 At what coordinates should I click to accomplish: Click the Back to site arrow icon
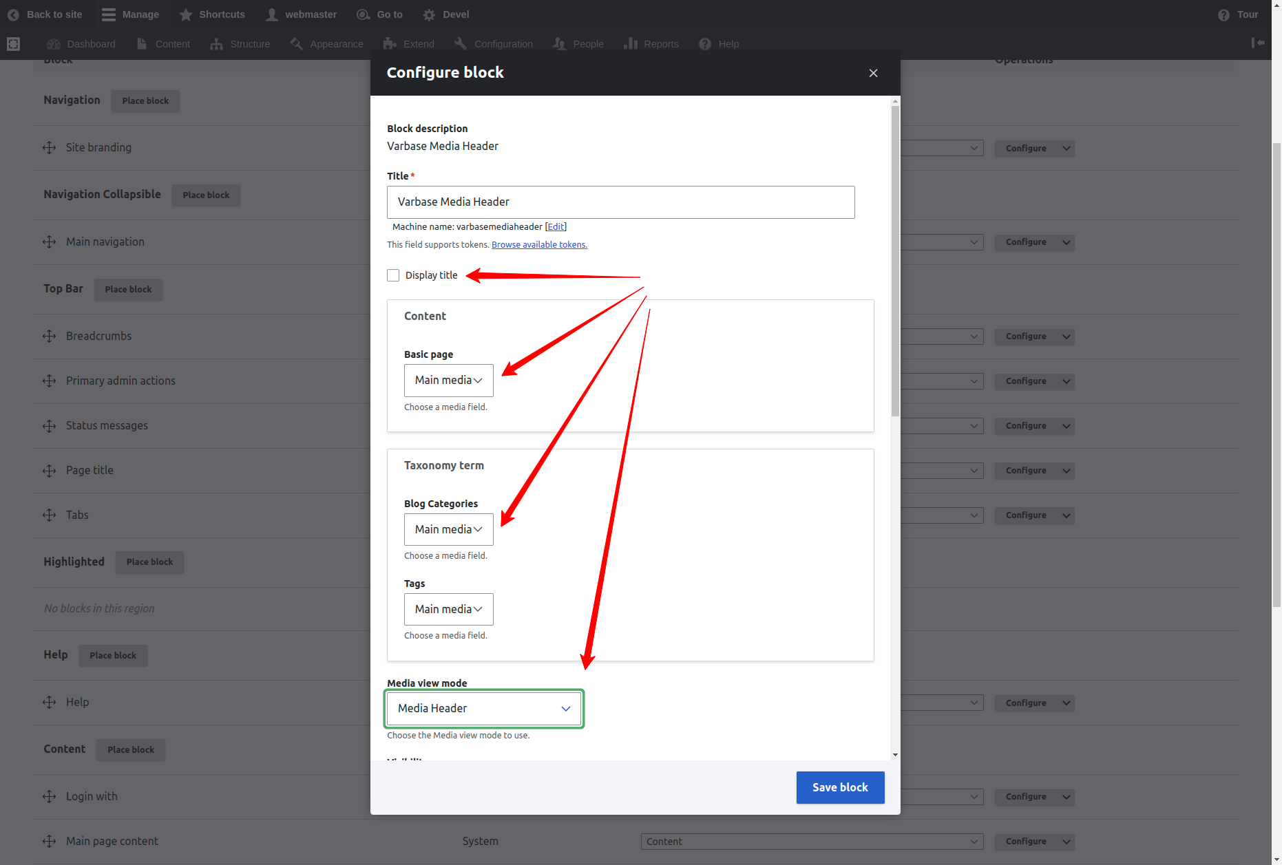[x=13, y=14]
